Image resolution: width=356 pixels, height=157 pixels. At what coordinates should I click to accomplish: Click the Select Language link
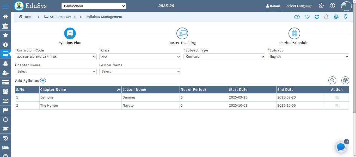pos(299,6)
